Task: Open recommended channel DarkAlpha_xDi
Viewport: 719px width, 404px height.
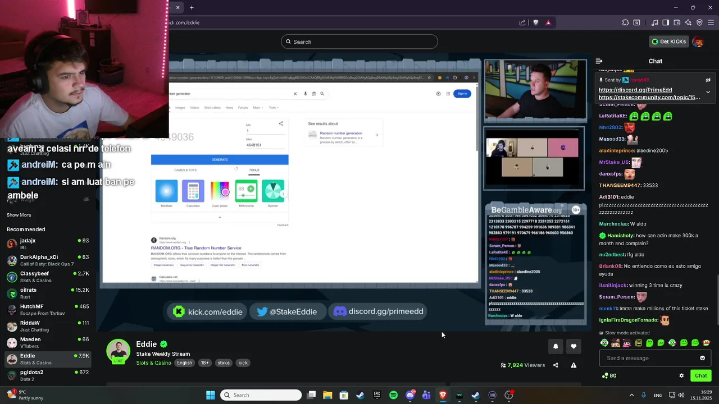Action: click(x=48, y=260)
